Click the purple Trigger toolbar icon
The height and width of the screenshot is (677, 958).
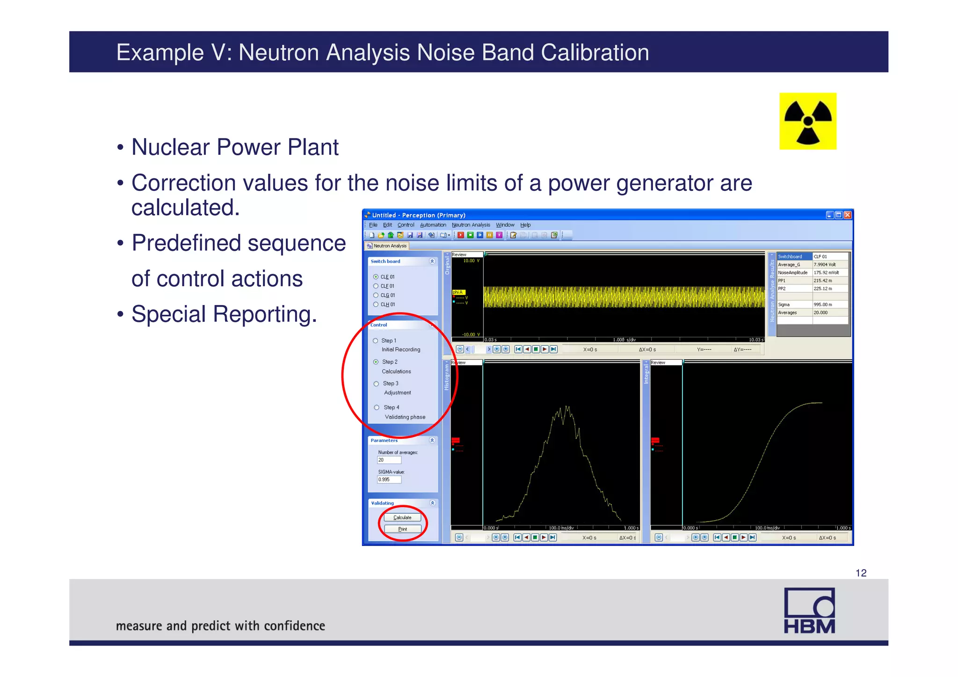(499, 235)
